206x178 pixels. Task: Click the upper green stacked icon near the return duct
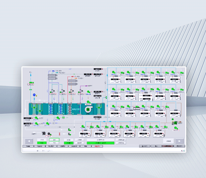[69, 130]
